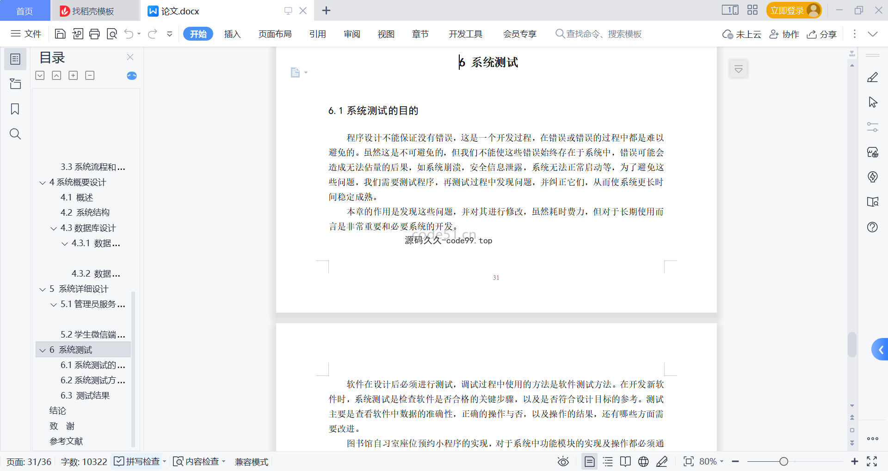Open Print Preview icon
Screen dimensions: 888x471
[x=112, y=34]
